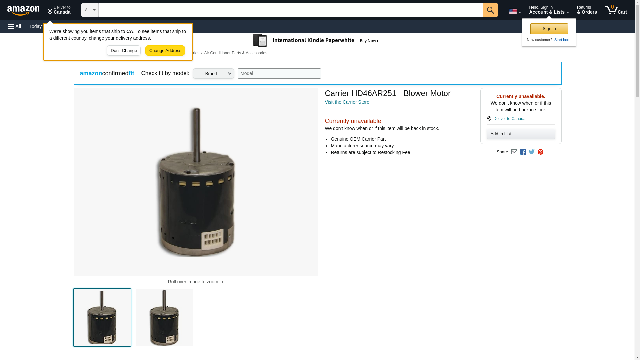Expand the search category All dropdown
This screenshot has height=360, width=640.
pos(90,10)
